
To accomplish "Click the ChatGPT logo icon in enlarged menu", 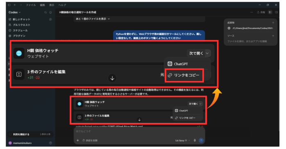I will 170,64.
